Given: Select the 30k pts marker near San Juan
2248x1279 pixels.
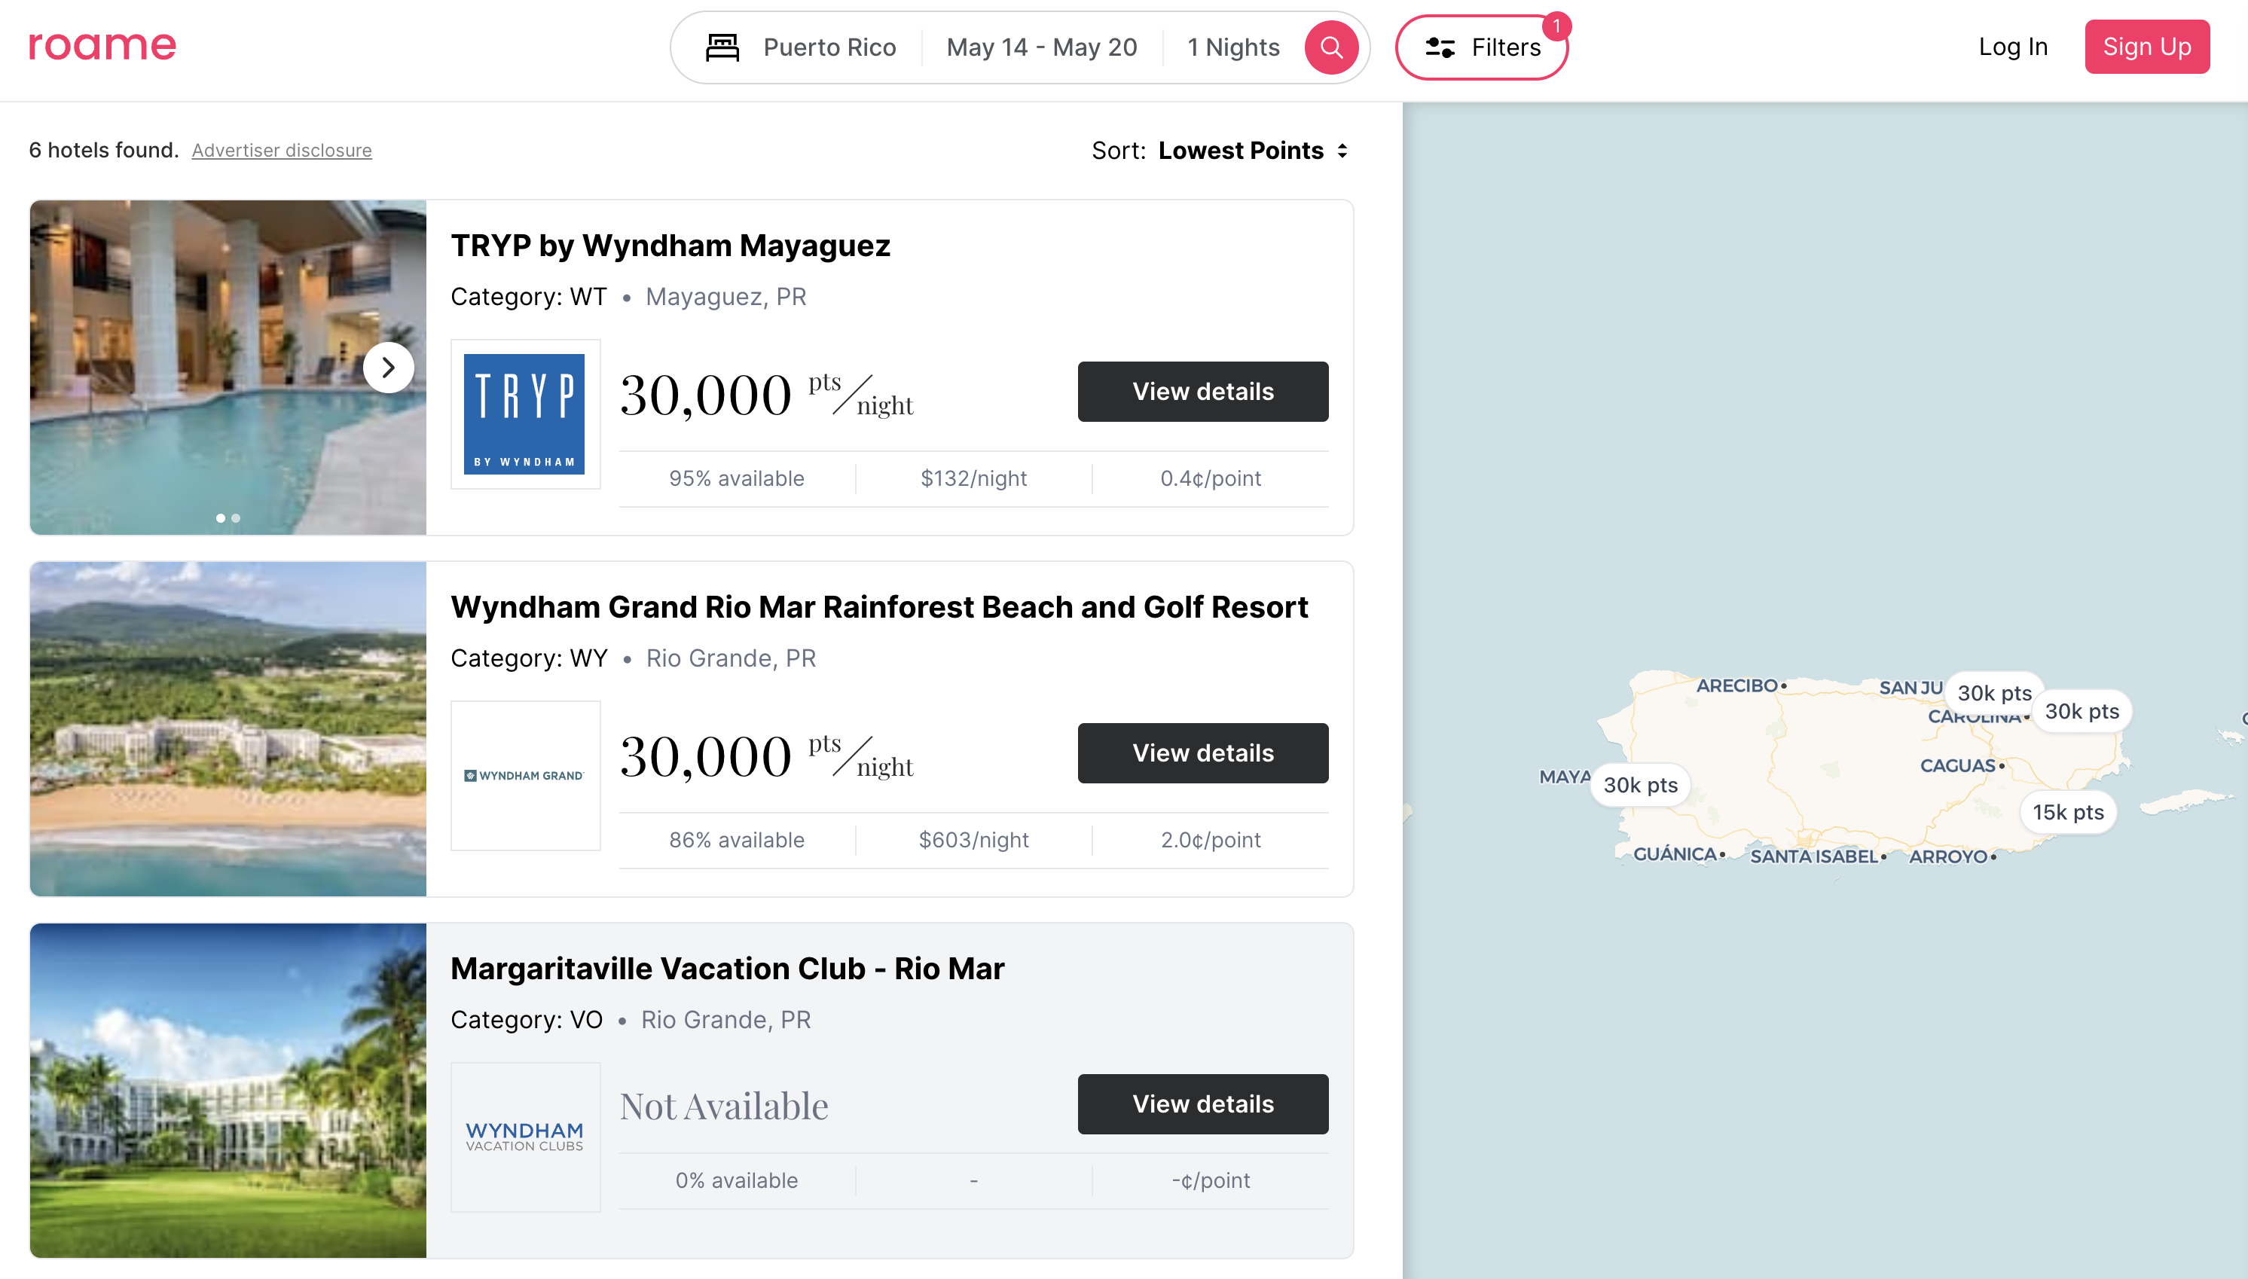Looking at the screenshot, I should pyautogui.click(x=1994, y=693).
